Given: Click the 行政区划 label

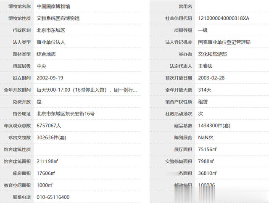Looking at the screenshot, I should click(x=22, y=30).
